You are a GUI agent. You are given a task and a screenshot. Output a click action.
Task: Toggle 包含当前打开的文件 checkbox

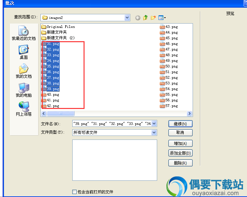pos(74,192)
